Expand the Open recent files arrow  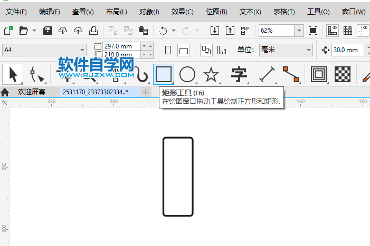click(x=34, y=31)
